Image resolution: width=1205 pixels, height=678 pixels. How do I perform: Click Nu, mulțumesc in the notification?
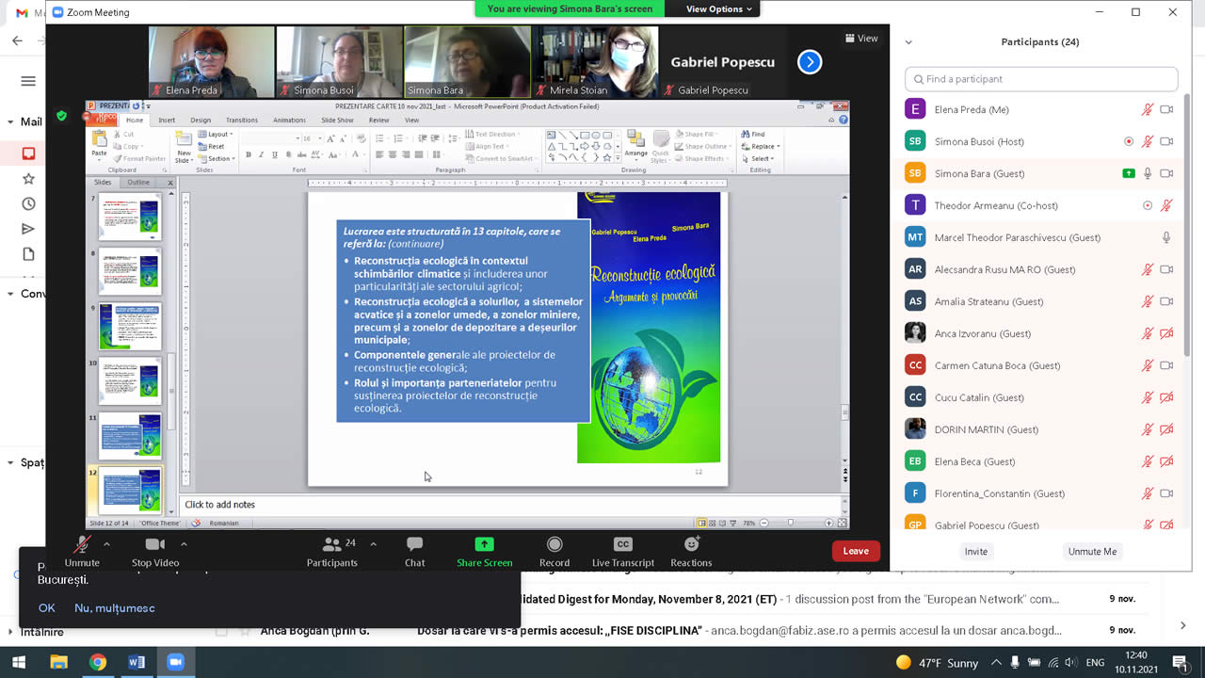coord(115,608)
